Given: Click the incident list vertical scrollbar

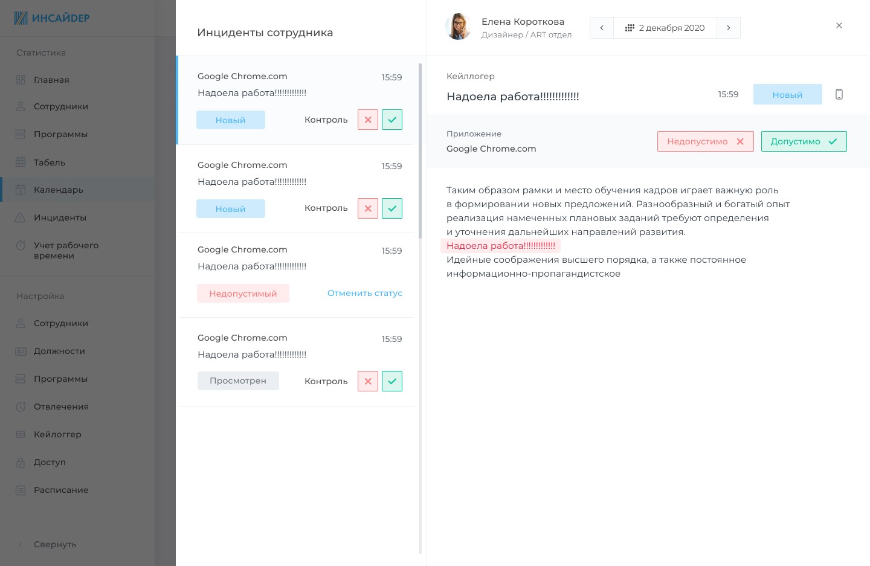Looking at the screenshot, I should 420,151.
